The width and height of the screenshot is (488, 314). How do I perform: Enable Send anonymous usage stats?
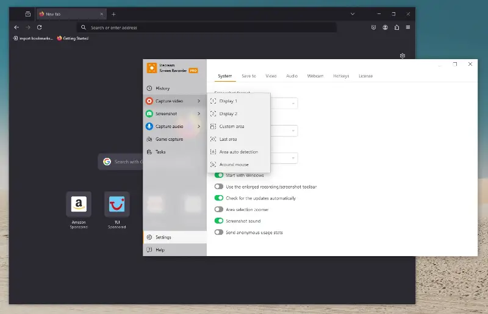[219, 232]
